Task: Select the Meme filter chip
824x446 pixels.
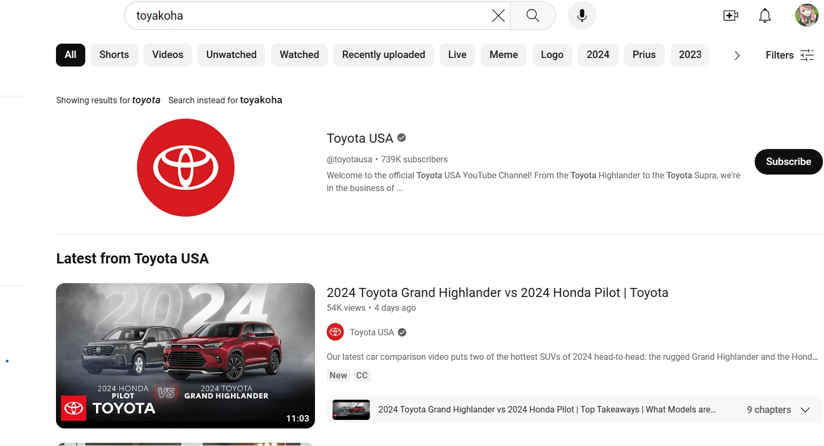Action: pos(504,55)
